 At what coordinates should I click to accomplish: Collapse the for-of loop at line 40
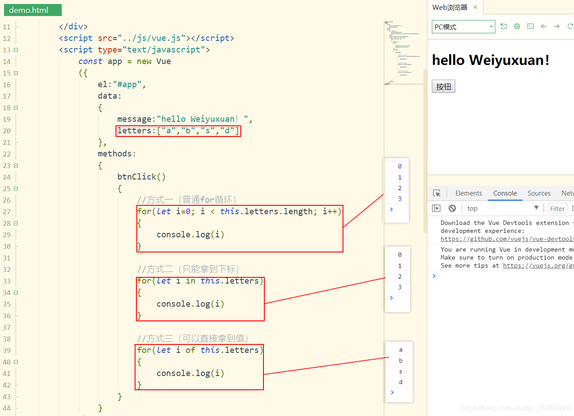tap(16, 362)
